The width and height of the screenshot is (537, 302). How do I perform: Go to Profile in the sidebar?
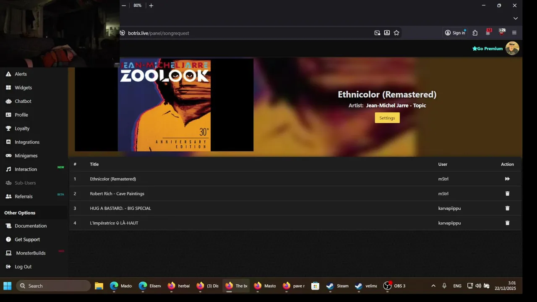[x=21, y=115]
